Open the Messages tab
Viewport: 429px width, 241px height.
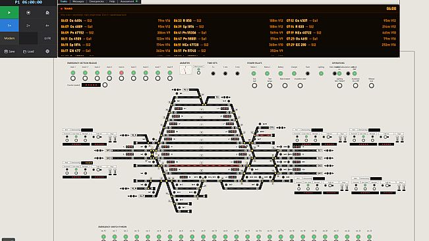pos(78,1)
